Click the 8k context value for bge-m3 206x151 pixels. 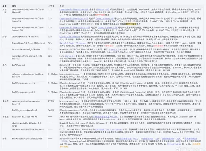click(49, 65)
